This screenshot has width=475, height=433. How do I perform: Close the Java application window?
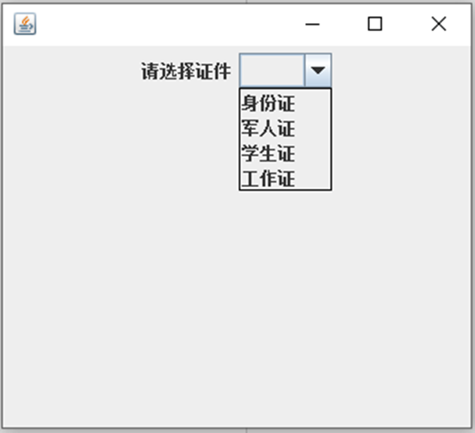pos(439,24)
